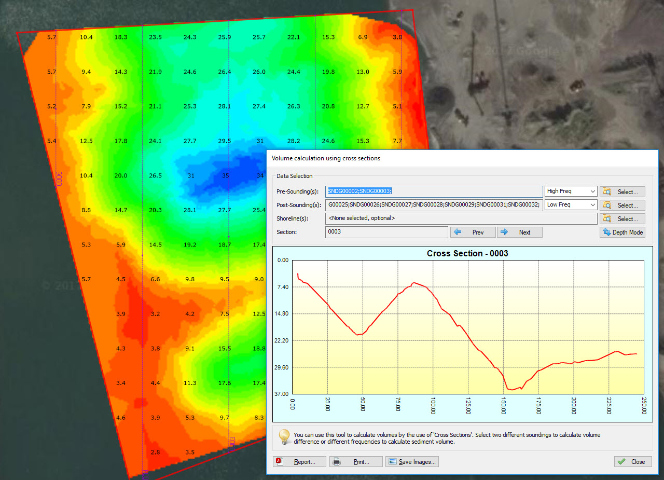Close the volume calculation dialog

coord(633,461)
